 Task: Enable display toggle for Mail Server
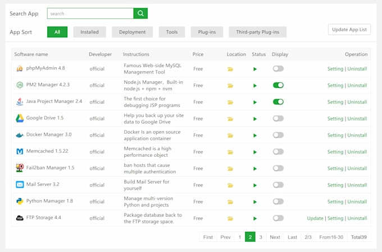coord(278,185)
